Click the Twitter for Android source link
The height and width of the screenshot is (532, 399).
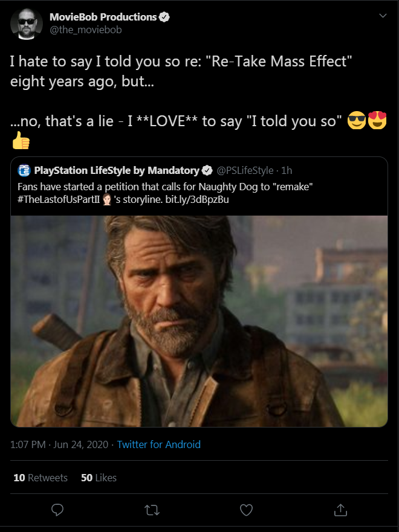coord(158,444)
